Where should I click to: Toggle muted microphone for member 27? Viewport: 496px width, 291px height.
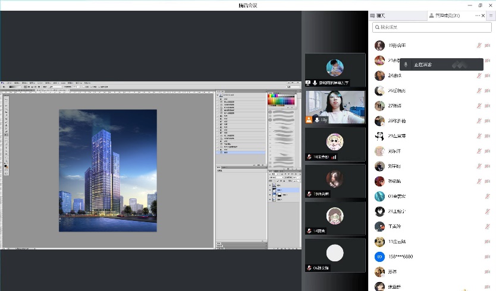pos(479,106)
